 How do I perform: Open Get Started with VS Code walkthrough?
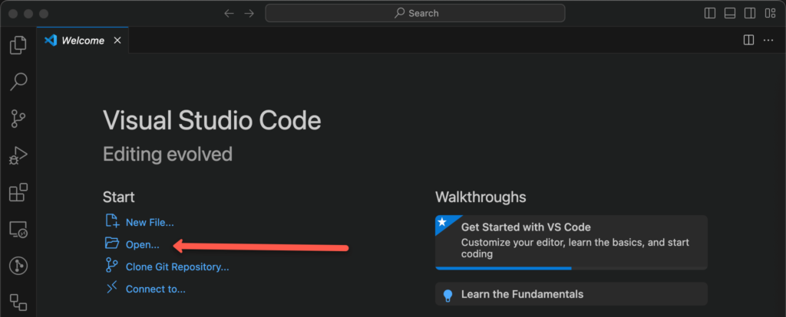click(x=571, y=243)
